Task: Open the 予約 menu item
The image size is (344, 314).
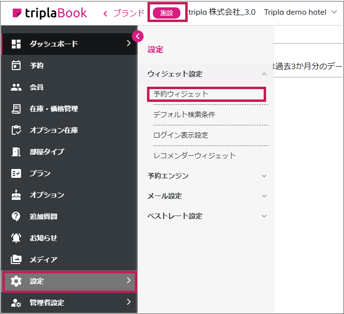Action: point(69,65)
